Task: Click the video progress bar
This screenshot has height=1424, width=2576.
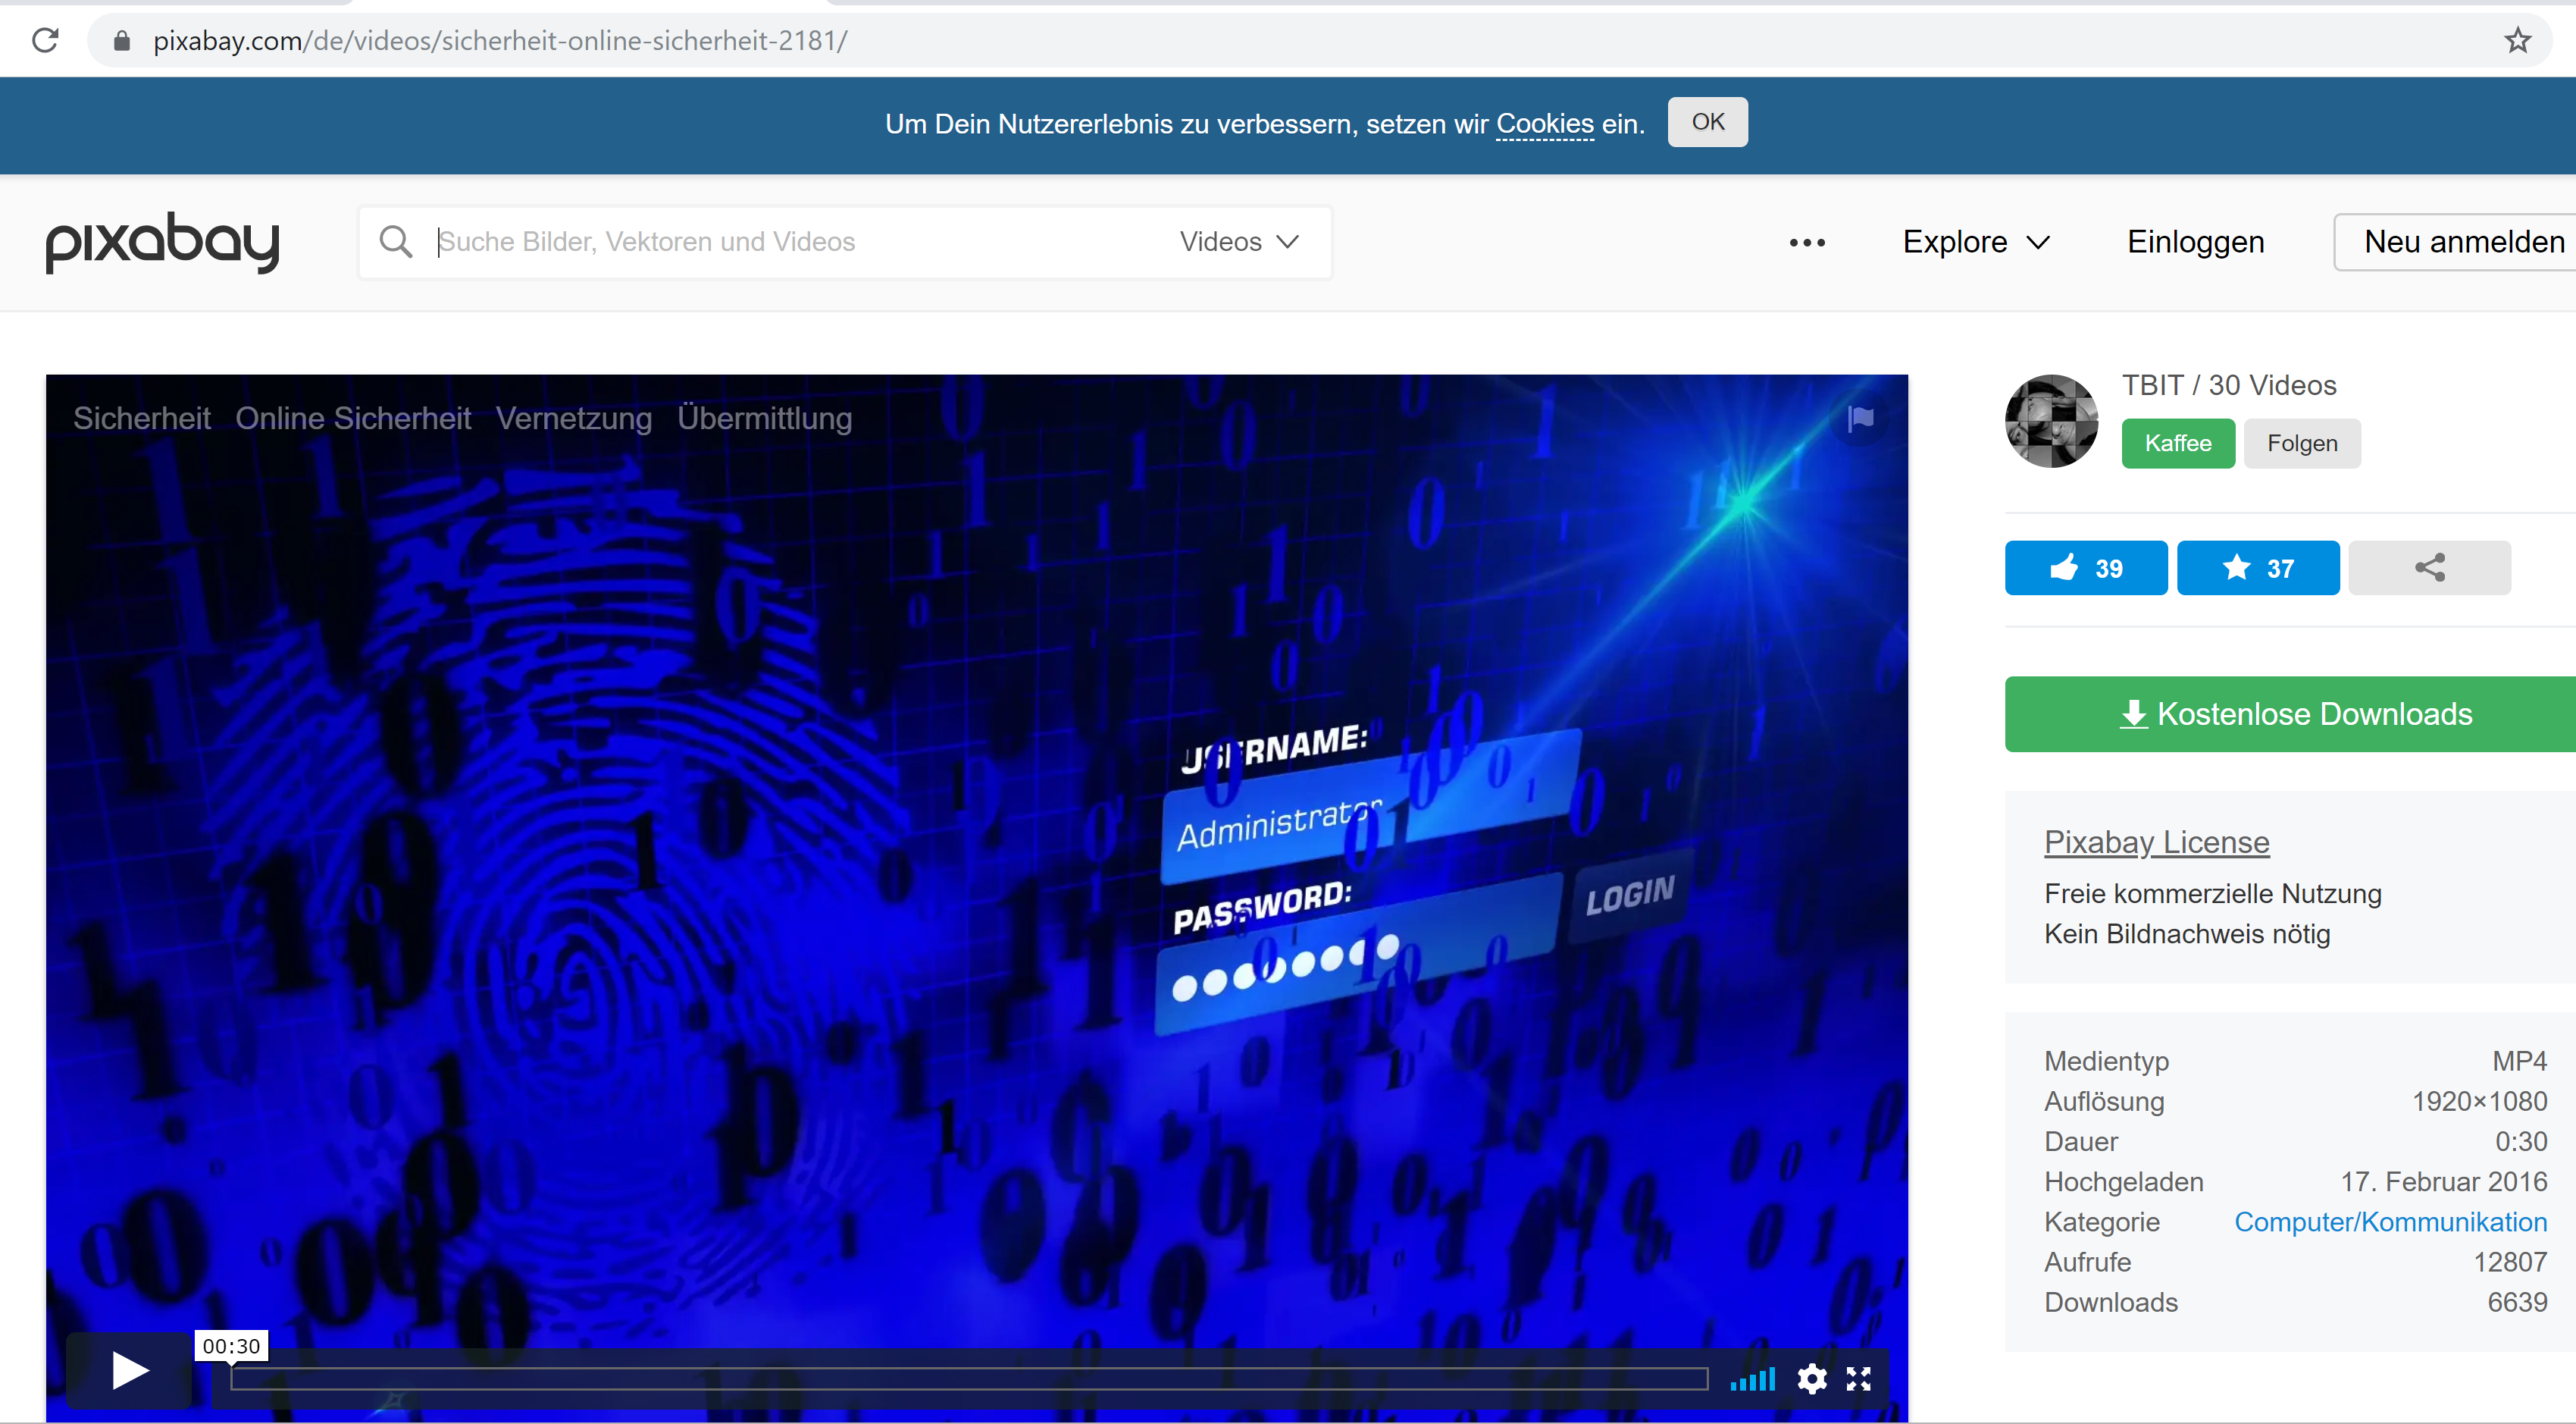Action: (x=968, y=1379)
